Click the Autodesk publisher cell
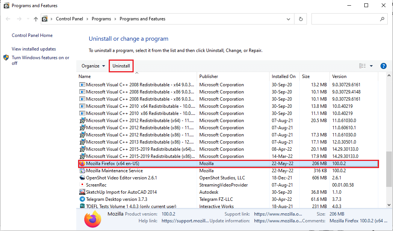393x231 pixels. pos(209,192)
